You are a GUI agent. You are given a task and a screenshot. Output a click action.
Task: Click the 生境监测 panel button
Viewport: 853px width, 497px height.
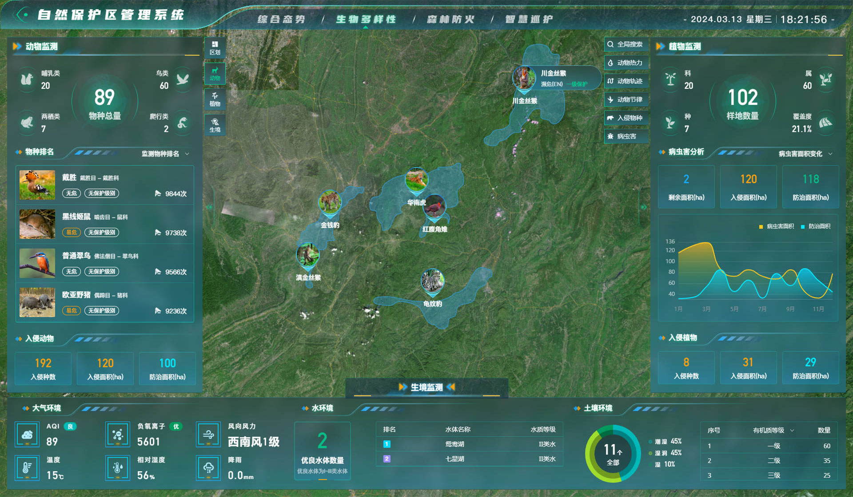426,387
